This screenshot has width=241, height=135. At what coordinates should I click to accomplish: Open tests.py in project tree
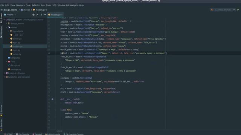click(x=17, y=50)
